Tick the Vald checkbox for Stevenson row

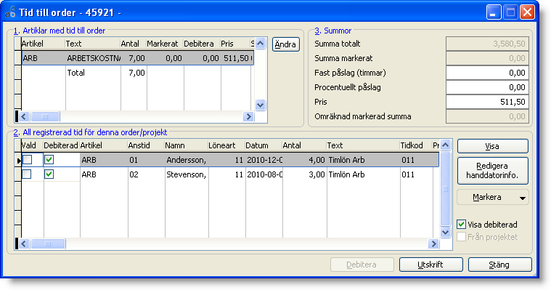[x=27, y=174]
